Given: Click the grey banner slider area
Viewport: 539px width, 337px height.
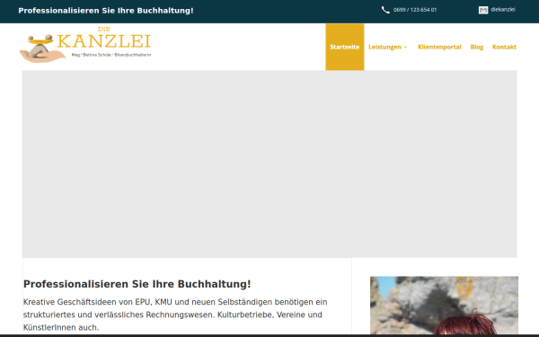Looking at the screenshot, I should [x=269, y=164].
